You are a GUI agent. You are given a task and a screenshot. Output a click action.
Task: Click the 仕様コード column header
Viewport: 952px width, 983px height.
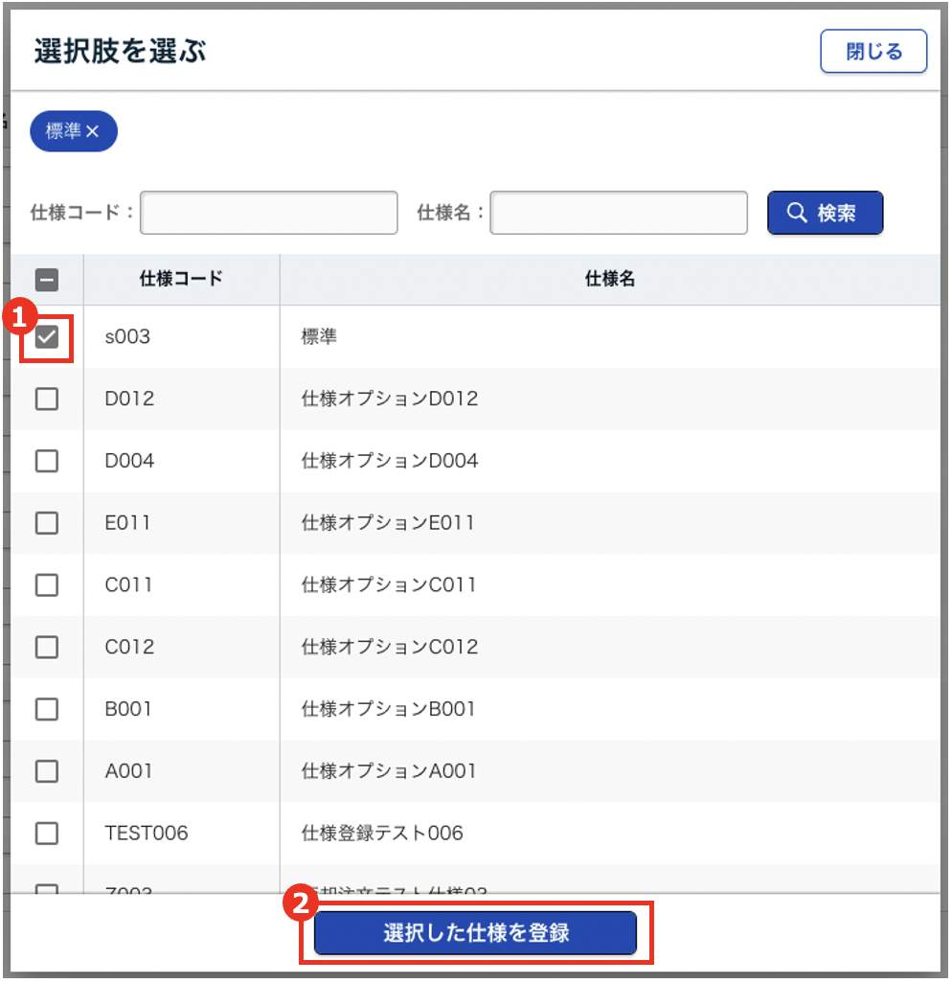181,279
